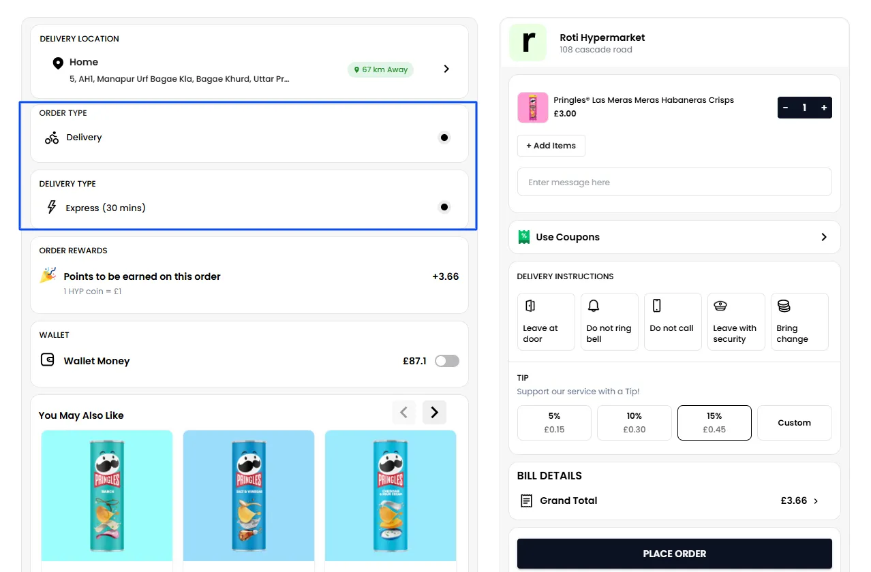Click the Pringles Habaneras product image in cart
Viewport: 871px width, 572px height.
[532, 108]
